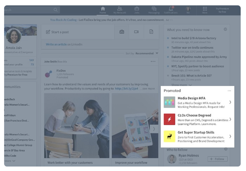Open the Me profile menu
Viewport: 246px width, 171px height.
point(188,10)
